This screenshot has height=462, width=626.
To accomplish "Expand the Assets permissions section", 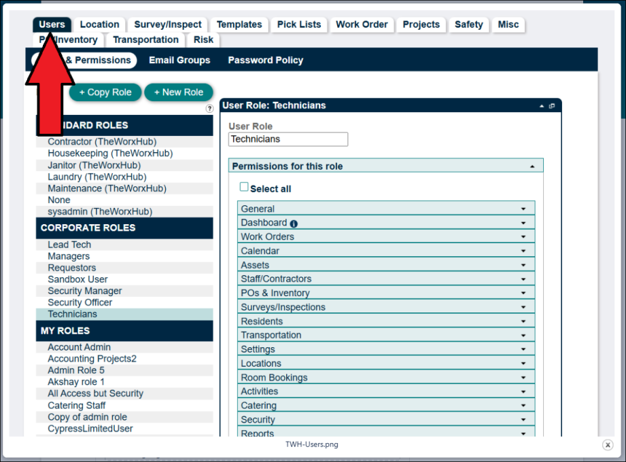I will coord(523,265).
